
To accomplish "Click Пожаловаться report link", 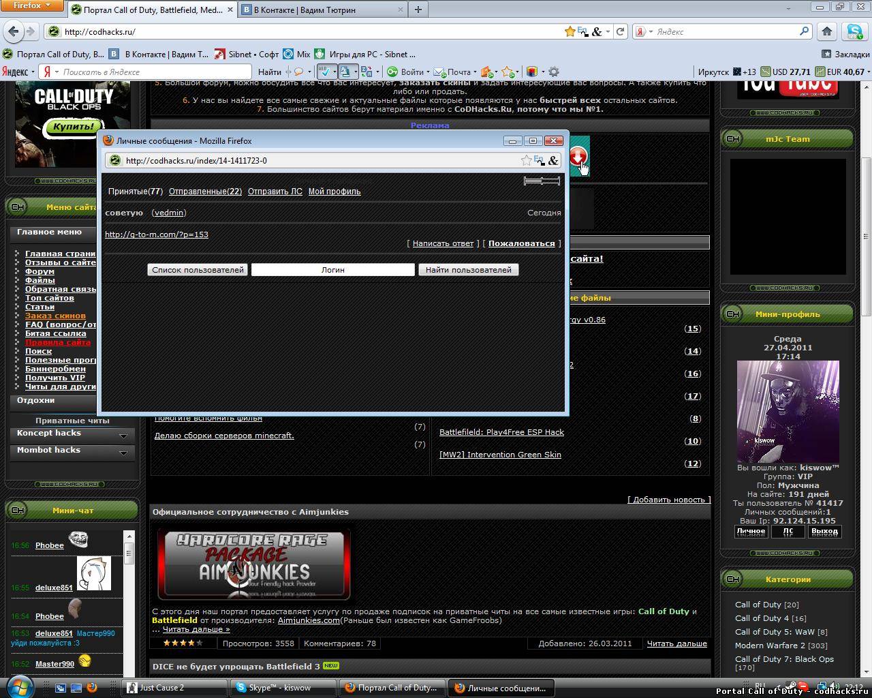I will 522,243.
